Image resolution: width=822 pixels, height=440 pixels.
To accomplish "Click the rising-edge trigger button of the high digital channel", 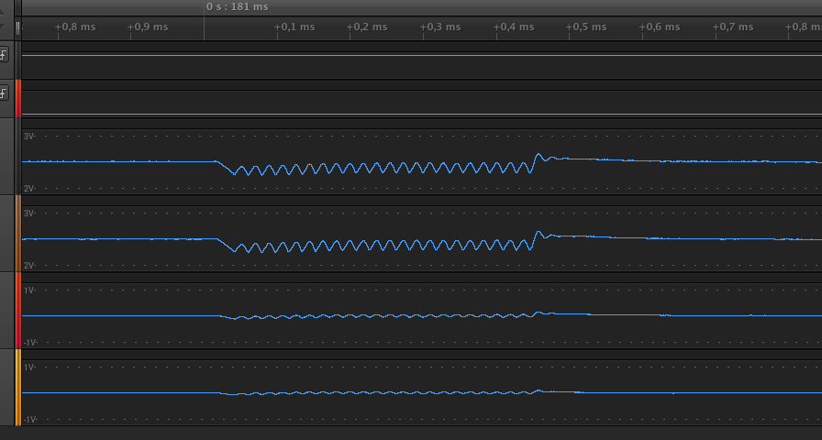I will pos(3,54).
